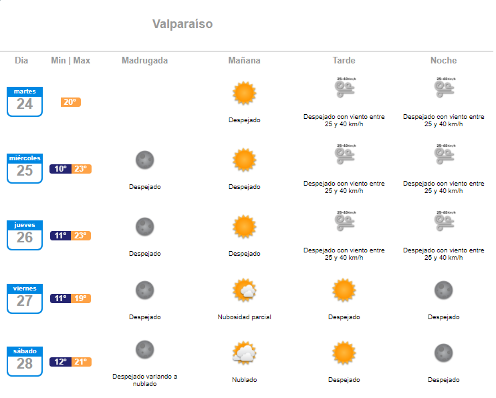Click the wind icon for jueves Tarde
The width and height of the screenshot is (496, 398).
[x=345, y=222]
